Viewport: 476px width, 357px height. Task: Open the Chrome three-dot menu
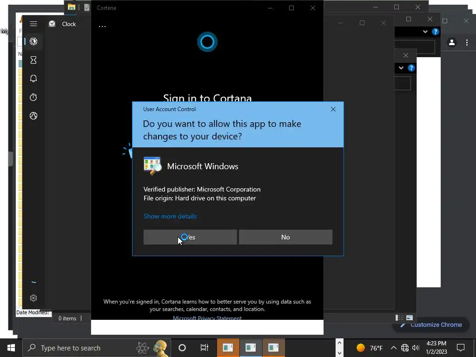[x=467, y=43]
